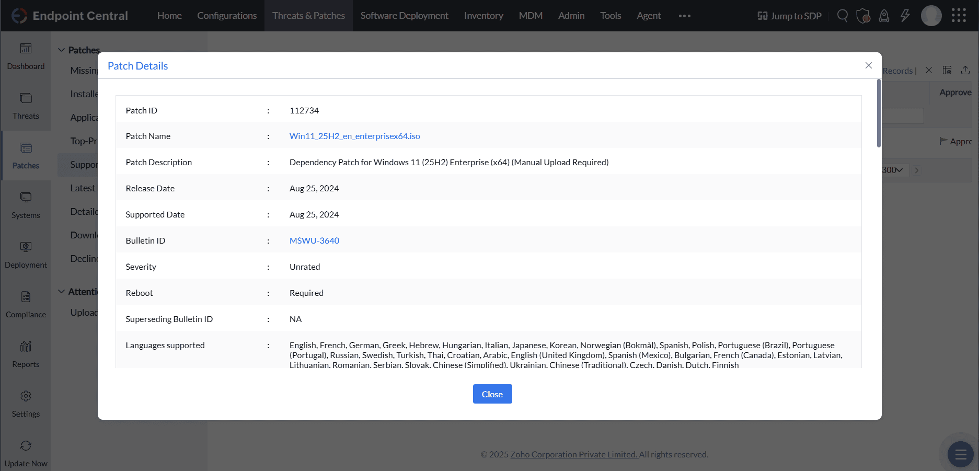This screenshot has width=979, height=471.
Task: Click the rocket quick-launch icon
Action: (884, 16)
